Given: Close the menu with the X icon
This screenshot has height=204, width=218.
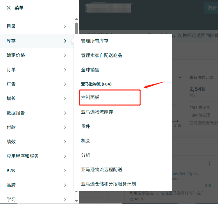Looking at the screenshot, I should coord(8,8).
